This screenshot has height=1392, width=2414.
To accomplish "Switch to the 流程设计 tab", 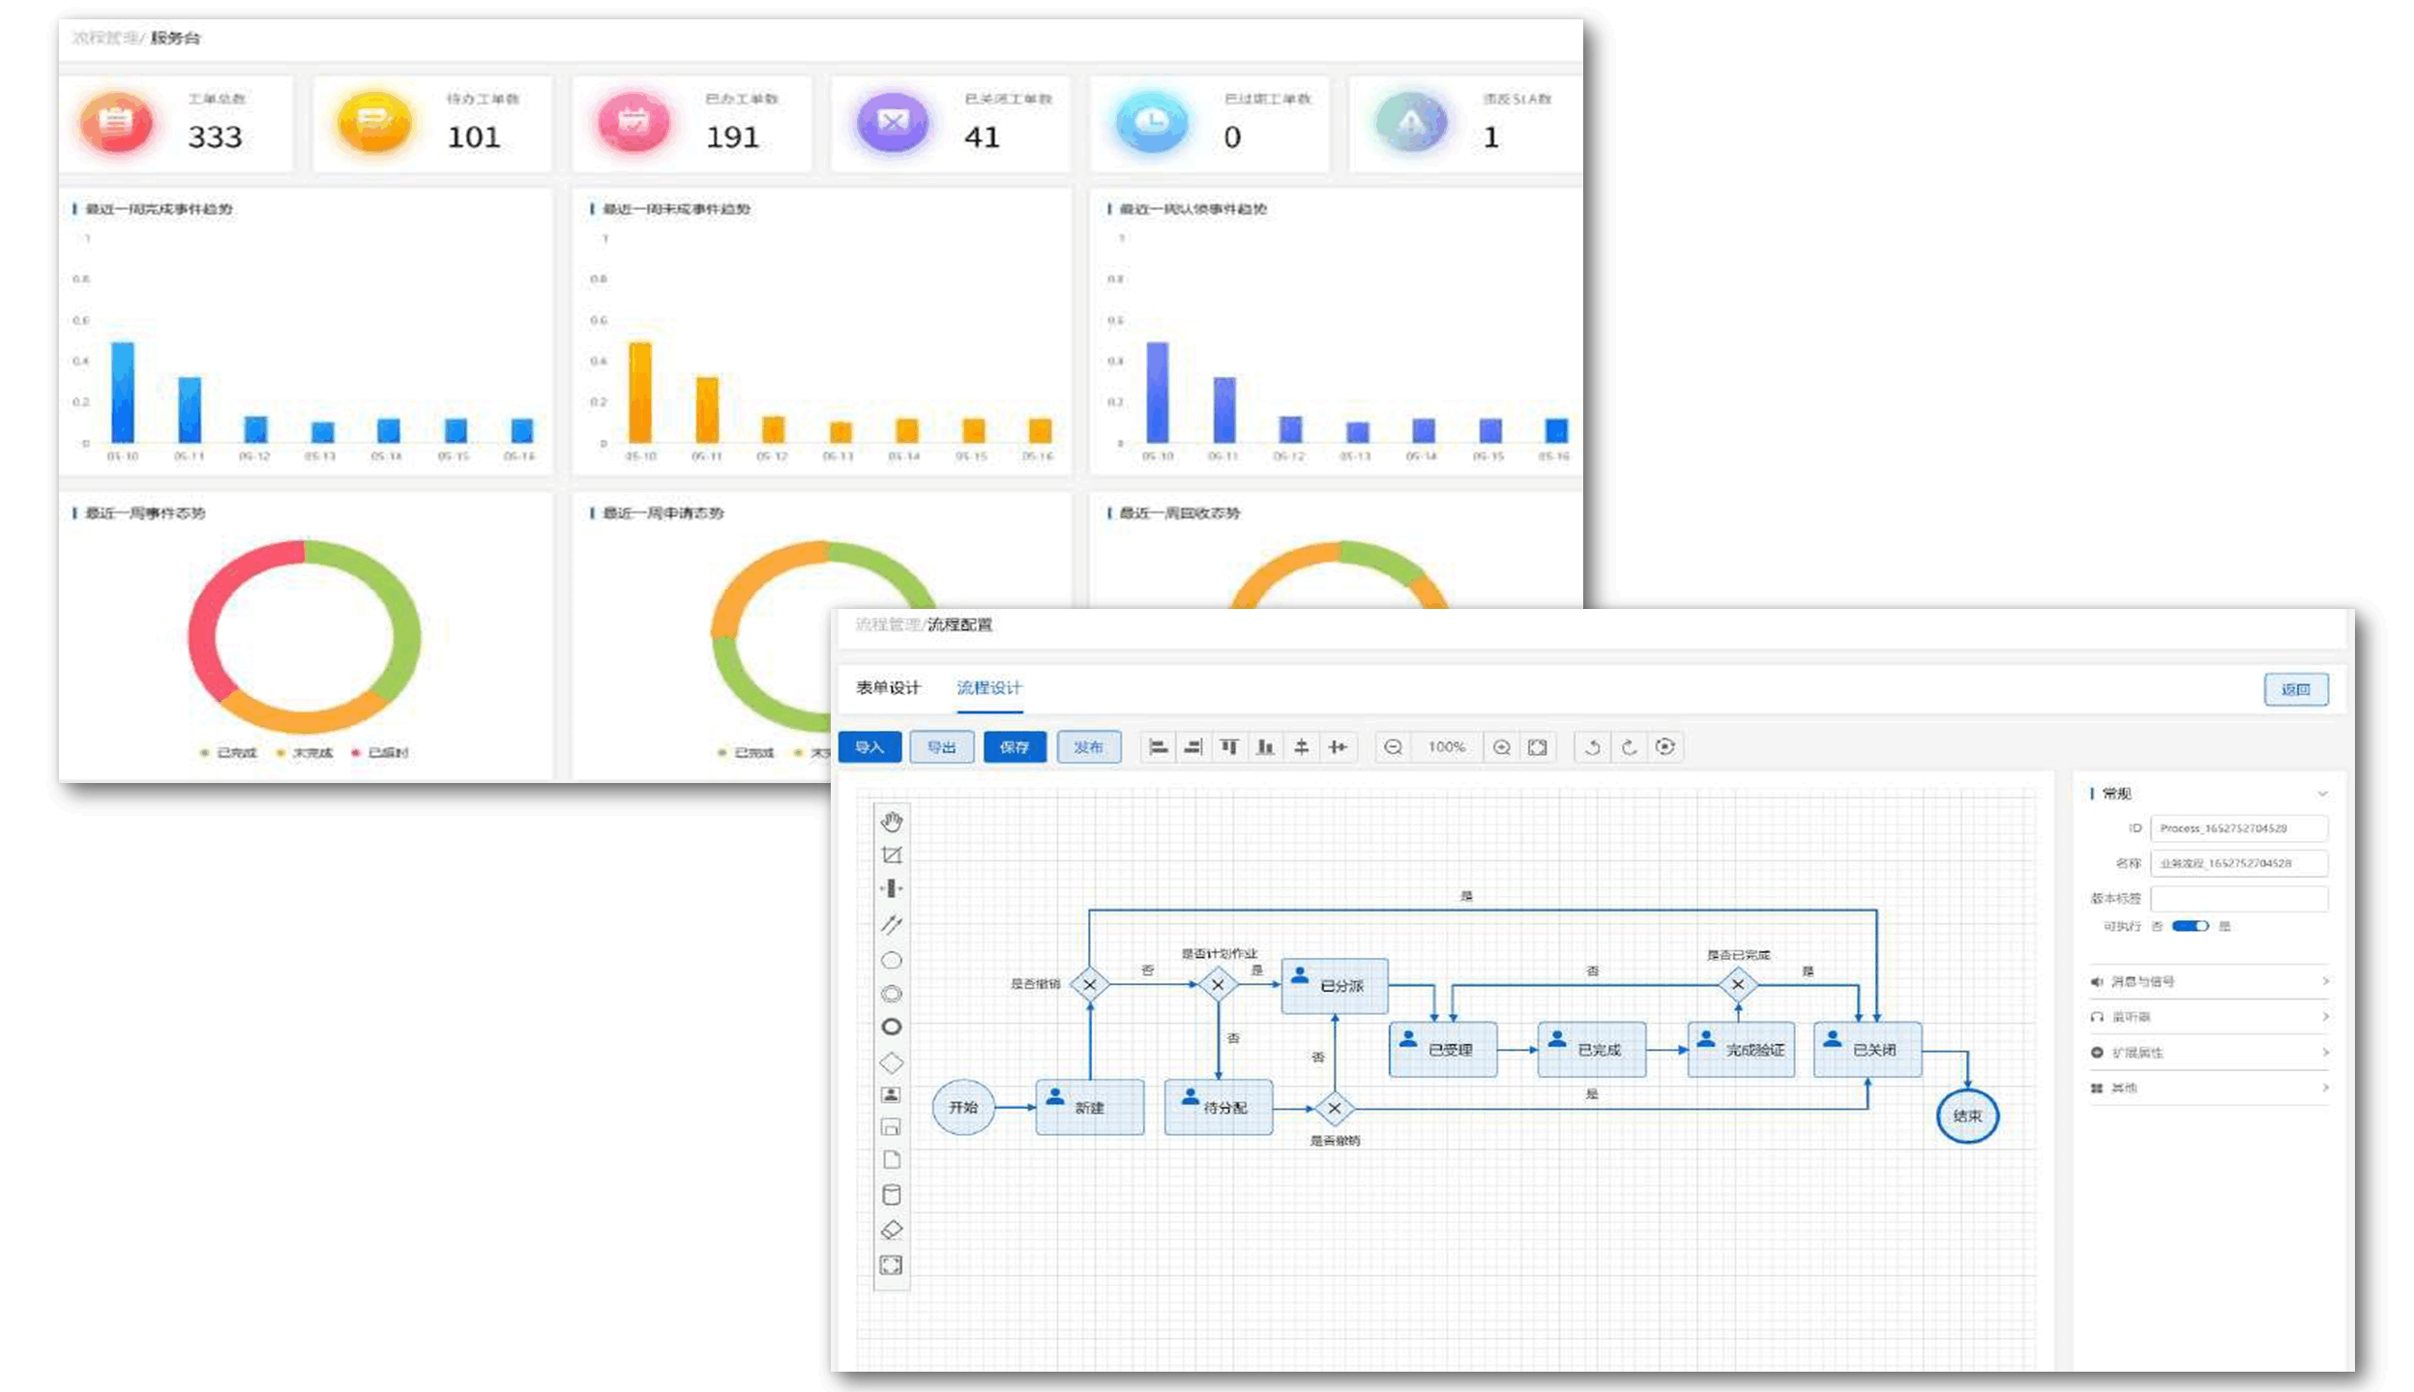I will [988, 687].
